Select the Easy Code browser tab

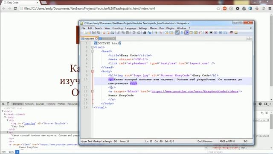tap(20, 3)
